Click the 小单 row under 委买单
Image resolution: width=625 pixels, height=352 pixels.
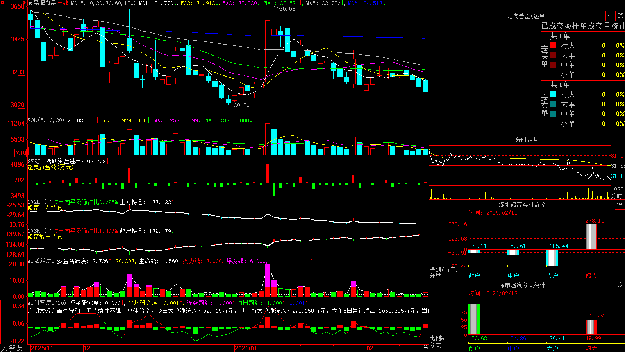click(x=587, y=75)
